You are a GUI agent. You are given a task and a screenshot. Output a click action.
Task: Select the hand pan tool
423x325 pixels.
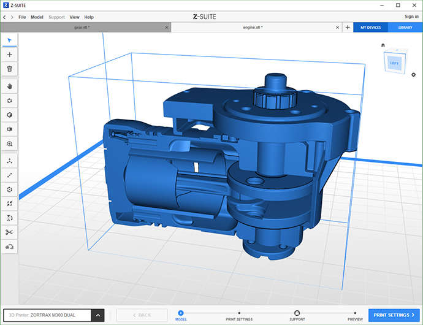tap(9, 86)
